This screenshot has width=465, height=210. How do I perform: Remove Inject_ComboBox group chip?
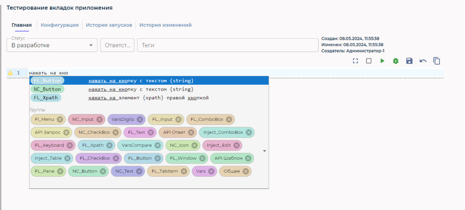tap(249, 132)
